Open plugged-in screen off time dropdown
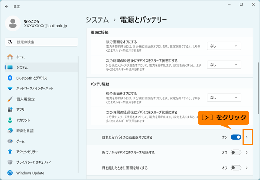This screenshot has height=180, width=260. pyautogui.click(x=224, y=46)
